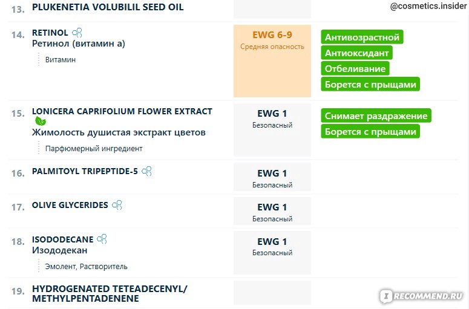Click the molecule icon beside PALMITOYL TRIPEPTIDE-5
This screenshot has width=469, height=309.
146,171
